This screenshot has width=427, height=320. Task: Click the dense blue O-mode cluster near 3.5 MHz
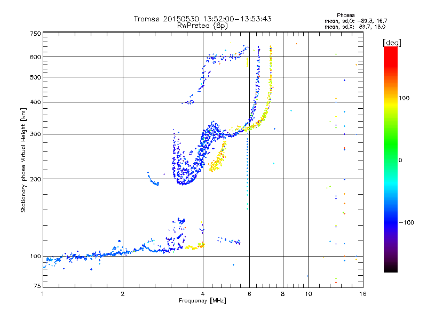(x=188, y=158)
